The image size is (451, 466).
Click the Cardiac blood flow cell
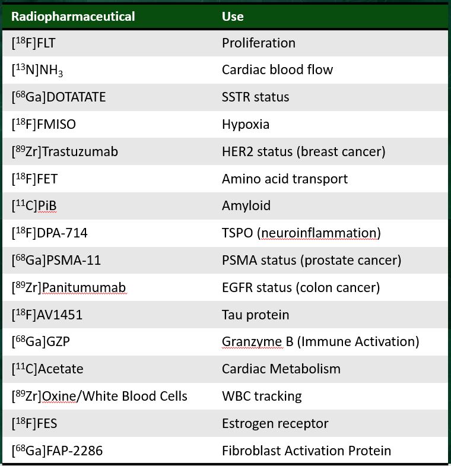[x=277, y=69]
